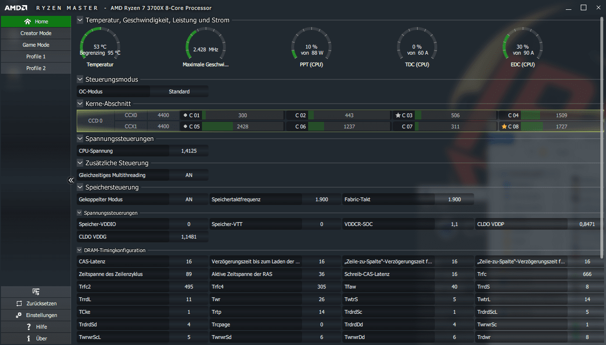The width and height of the screenshot is (606, 345).
Task: Collapse the Steuerungsmodus section
Action: [x=80, y=79]
